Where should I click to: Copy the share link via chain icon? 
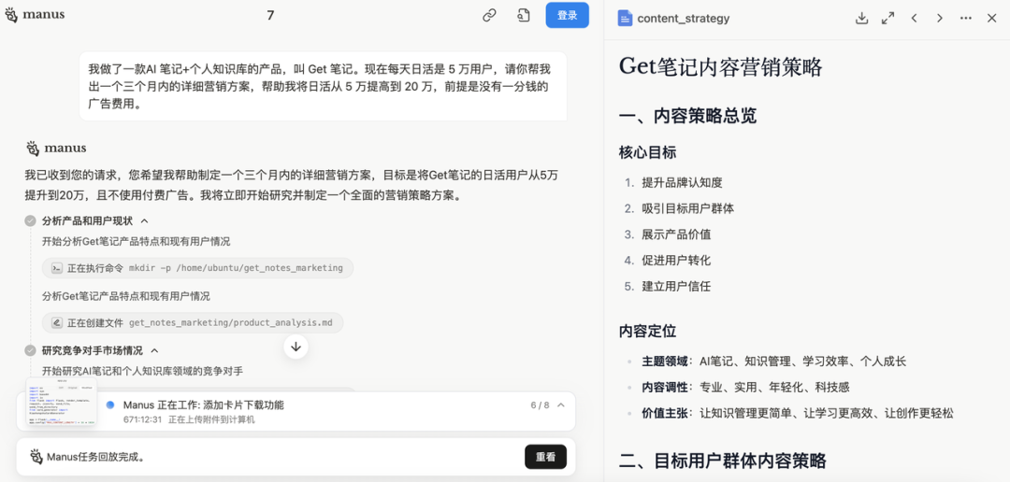(489, 16)
